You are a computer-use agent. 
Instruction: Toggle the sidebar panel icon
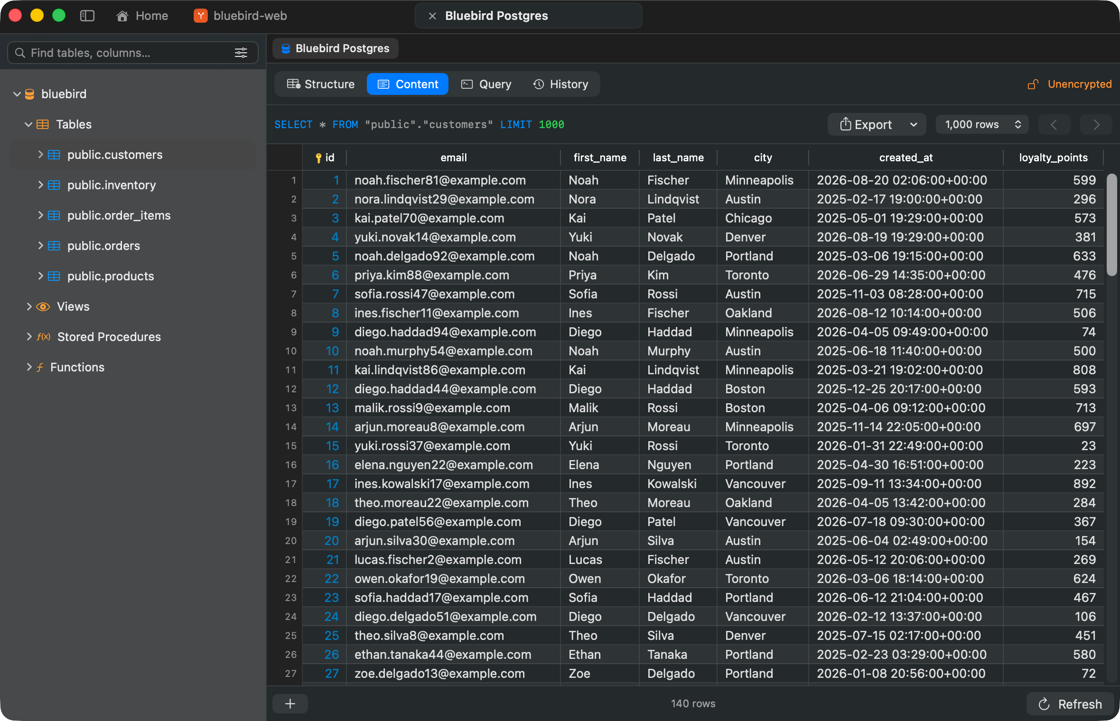[87, 16]
